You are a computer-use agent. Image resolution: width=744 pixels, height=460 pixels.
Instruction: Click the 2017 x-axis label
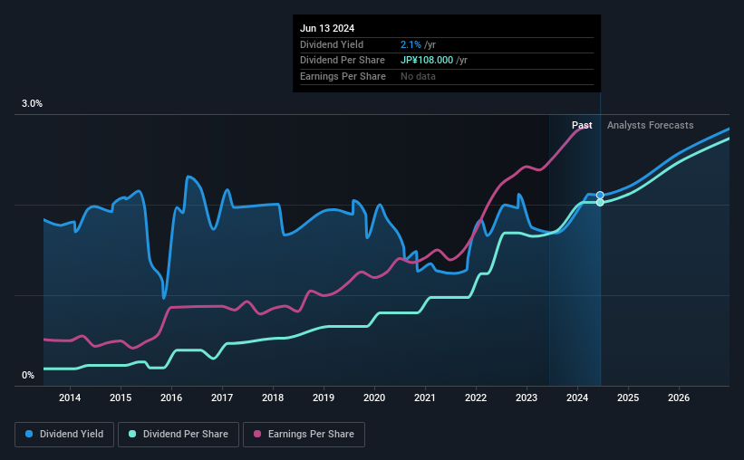point(222,398)
